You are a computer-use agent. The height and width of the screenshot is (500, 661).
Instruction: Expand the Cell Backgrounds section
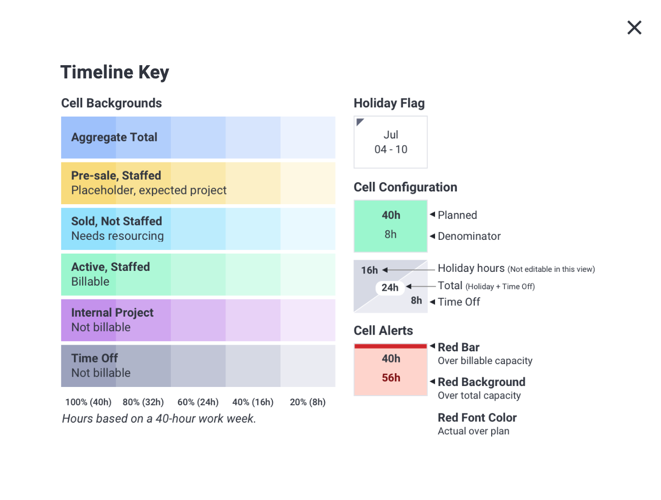[x=111, y=103]
